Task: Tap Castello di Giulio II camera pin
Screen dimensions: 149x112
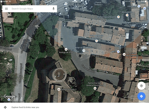Action: coord(59,89)
